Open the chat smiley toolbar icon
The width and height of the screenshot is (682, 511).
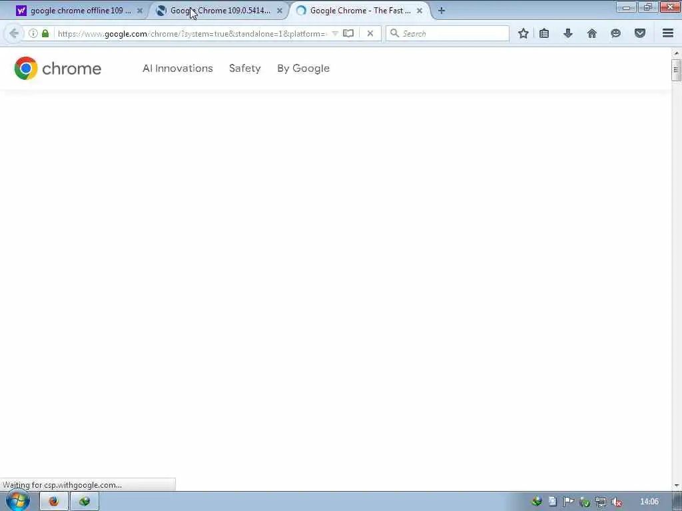(615, 33)
